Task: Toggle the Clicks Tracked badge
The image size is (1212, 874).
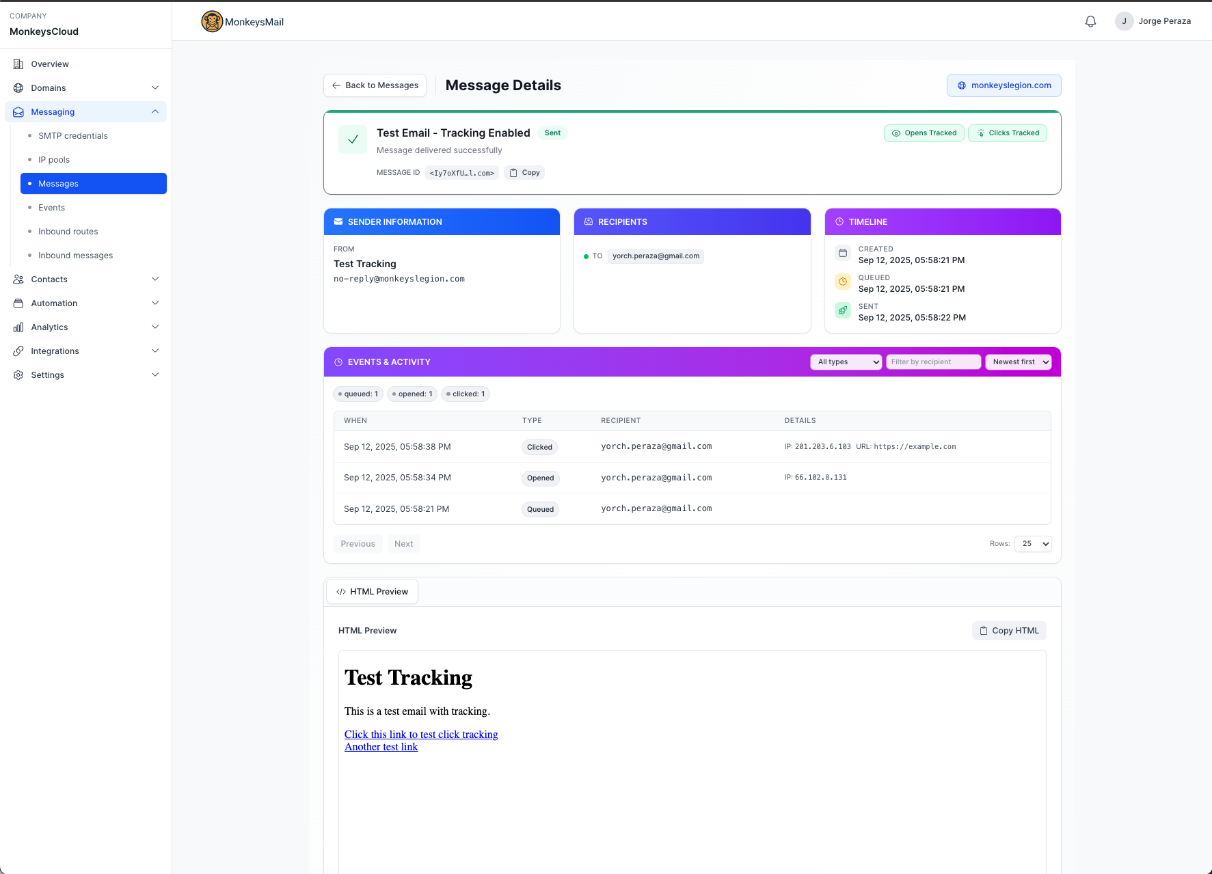Action: pyautogui.click(x=1007, y=133)
